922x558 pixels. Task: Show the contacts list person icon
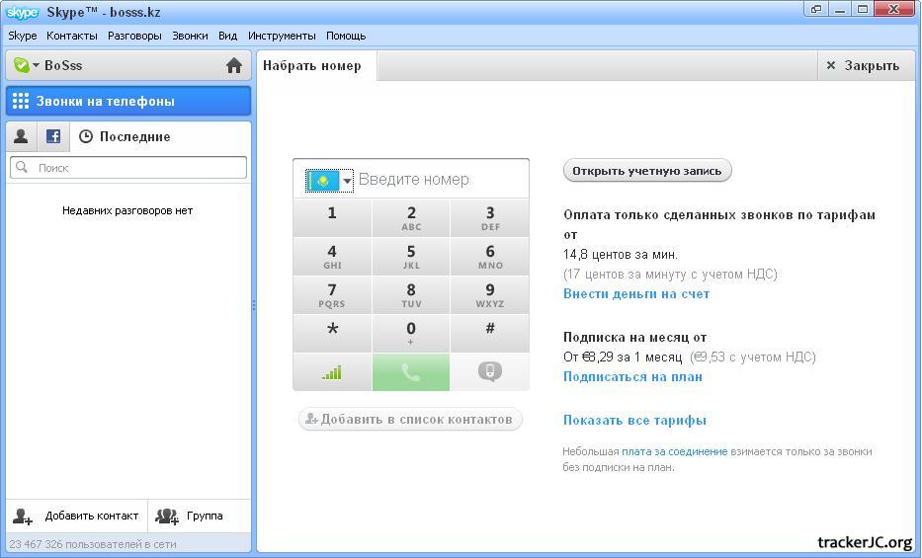tap(21, 136)
